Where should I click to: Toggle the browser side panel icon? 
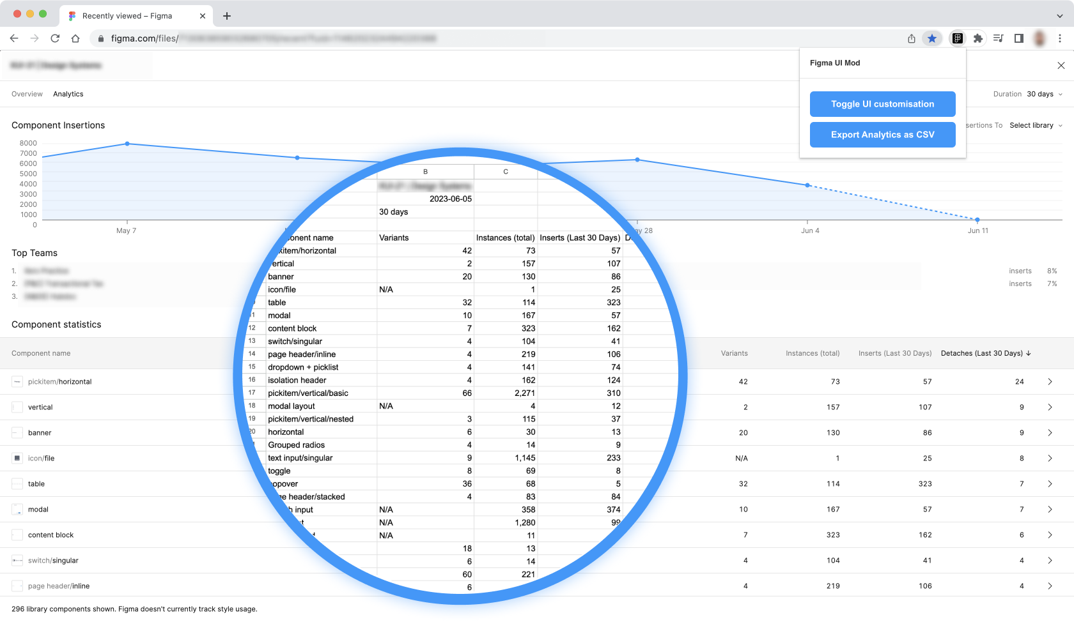coord(1019,38)
